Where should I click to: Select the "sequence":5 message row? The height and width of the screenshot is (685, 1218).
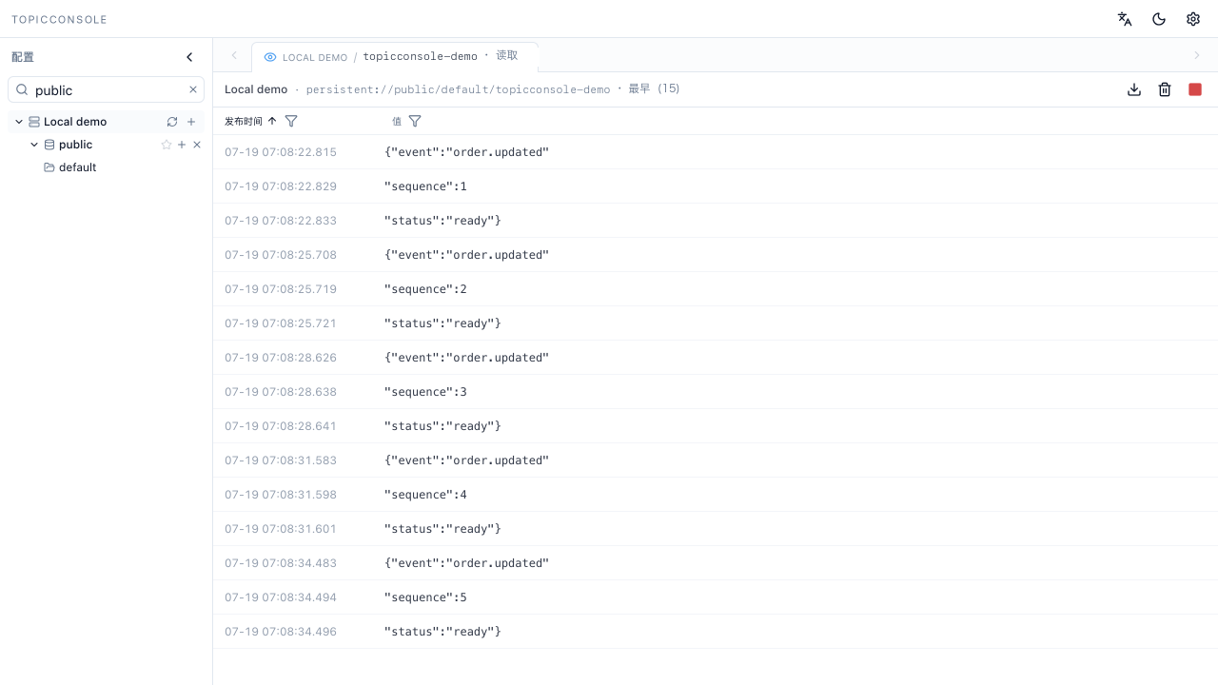716,597
